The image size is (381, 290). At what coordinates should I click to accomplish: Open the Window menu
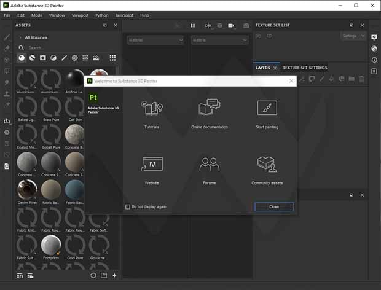(57, 15)
